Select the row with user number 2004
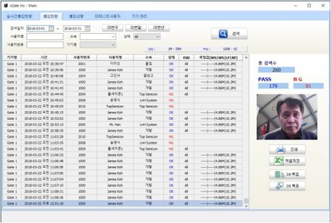Viewport: 331px width, 223px height. (123, 76)
